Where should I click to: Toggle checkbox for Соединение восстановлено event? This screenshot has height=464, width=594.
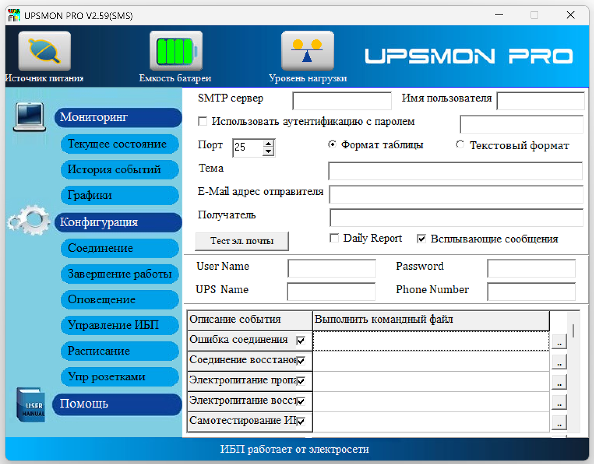tap(301, 361)
